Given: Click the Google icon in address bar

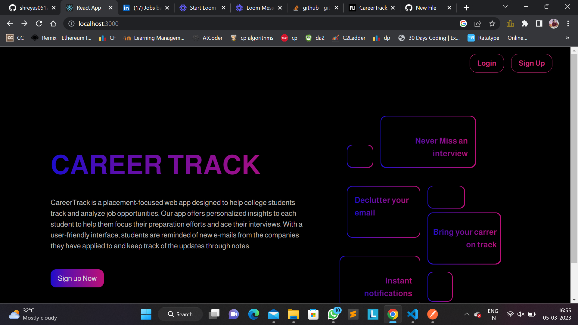Looking at the screenshot, I should tap(463, 23).
